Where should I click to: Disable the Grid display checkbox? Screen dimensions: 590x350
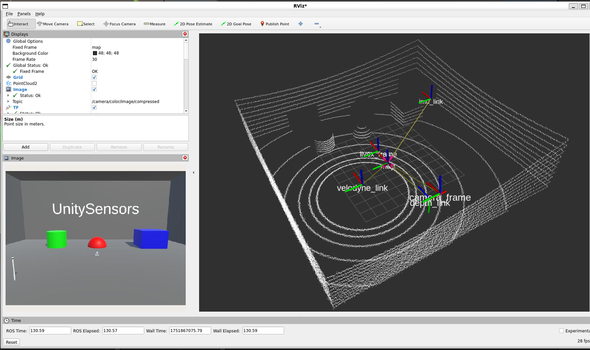pos(94,77)
